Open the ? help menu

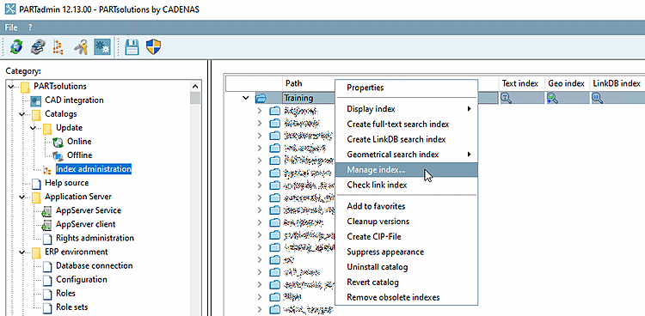click(x=30, y=27)
